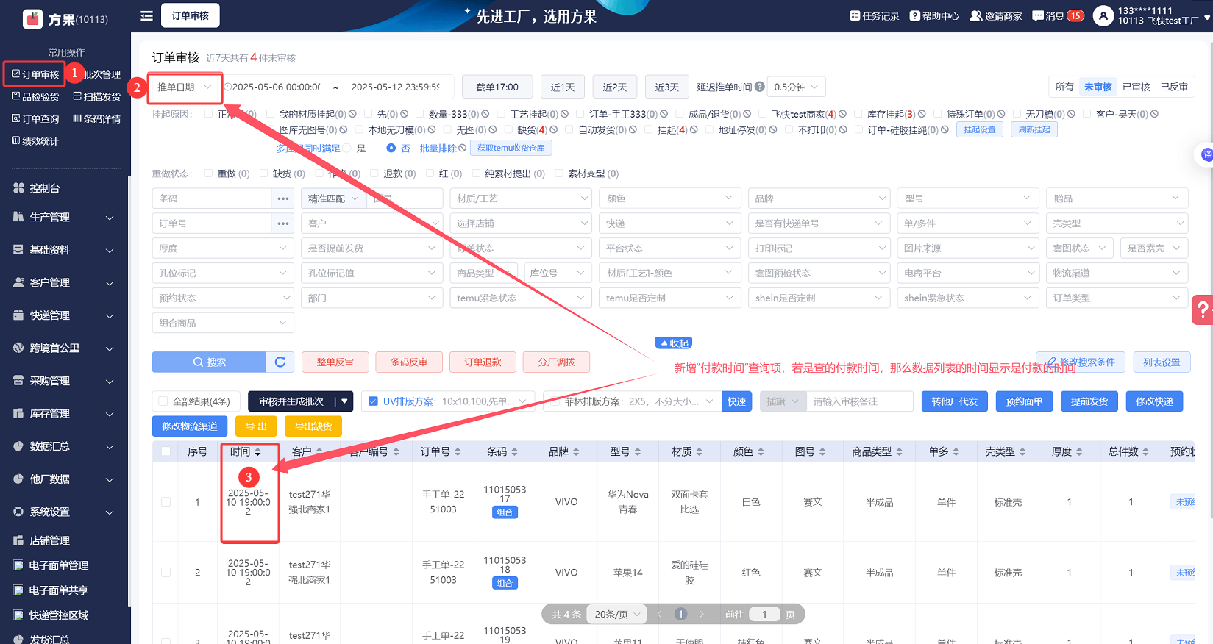Click the blue 搜索 button
Screen dimensions: 1213x644
tap(210, 362)
